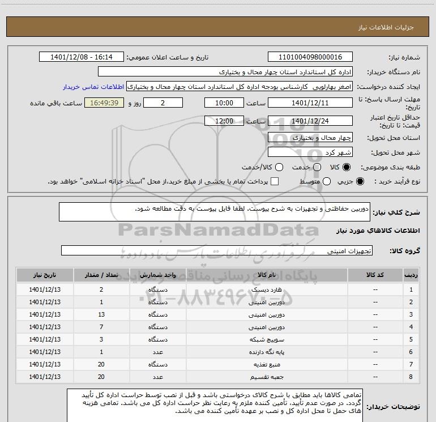Select the جزیی purchase type radio
436x422 pixels.
[x=360, y=181]
